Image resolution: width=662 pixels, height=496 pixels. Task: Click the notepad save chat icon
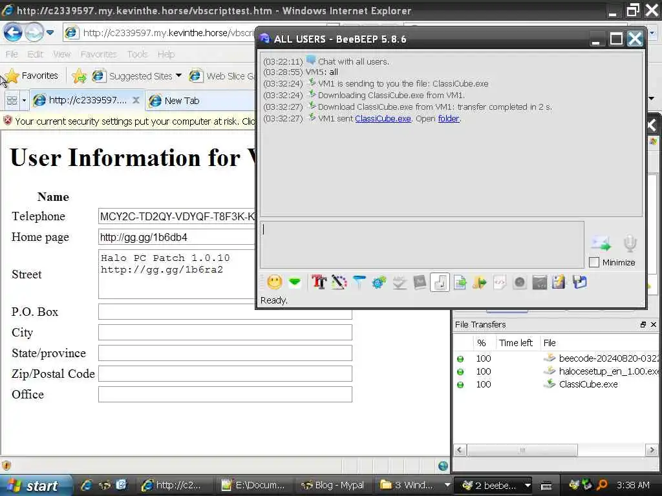[x=559, y=282]
